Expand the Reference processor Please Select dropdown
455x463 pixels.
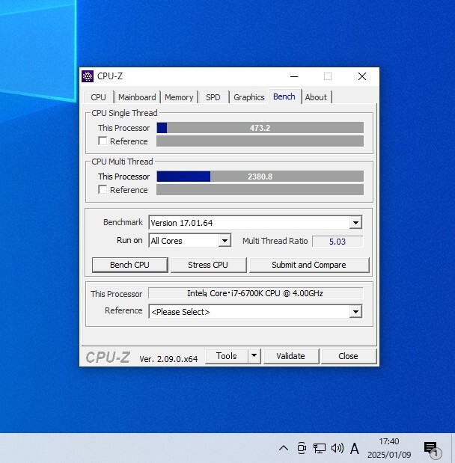[x=355, y=311]
